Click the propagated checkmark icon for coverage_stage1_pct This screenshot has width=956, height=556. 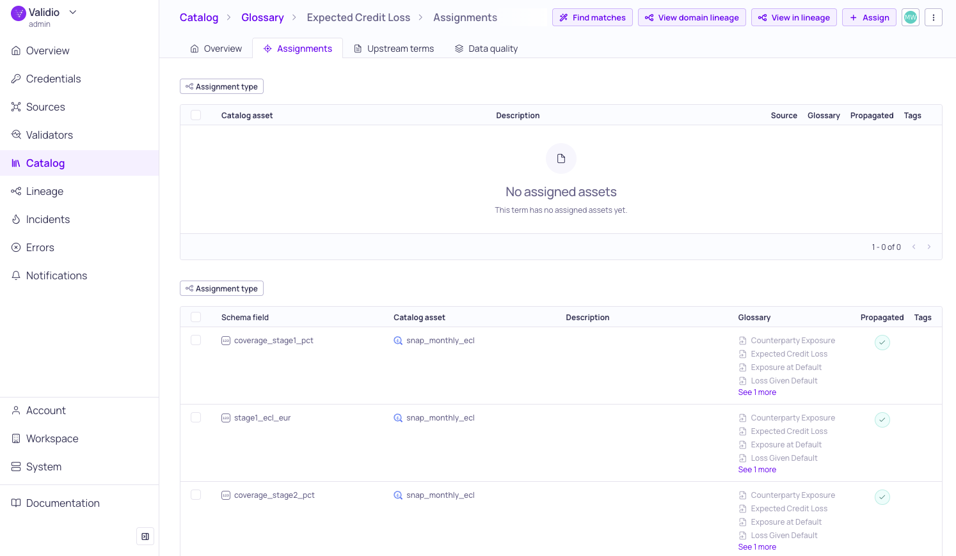click(882, 343)
